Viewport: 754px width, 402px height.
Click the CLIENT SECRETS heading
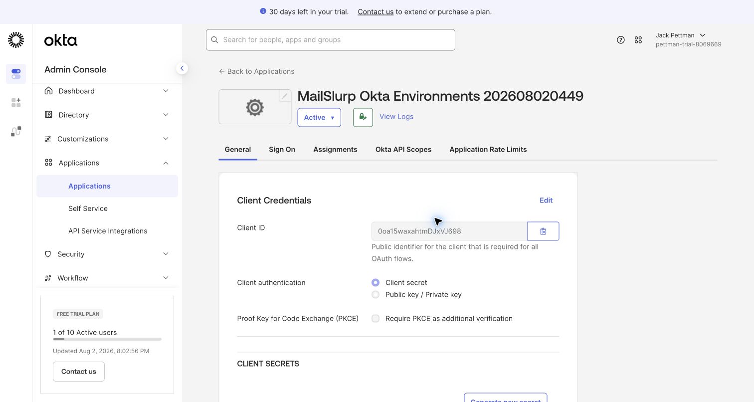[268, 364]
